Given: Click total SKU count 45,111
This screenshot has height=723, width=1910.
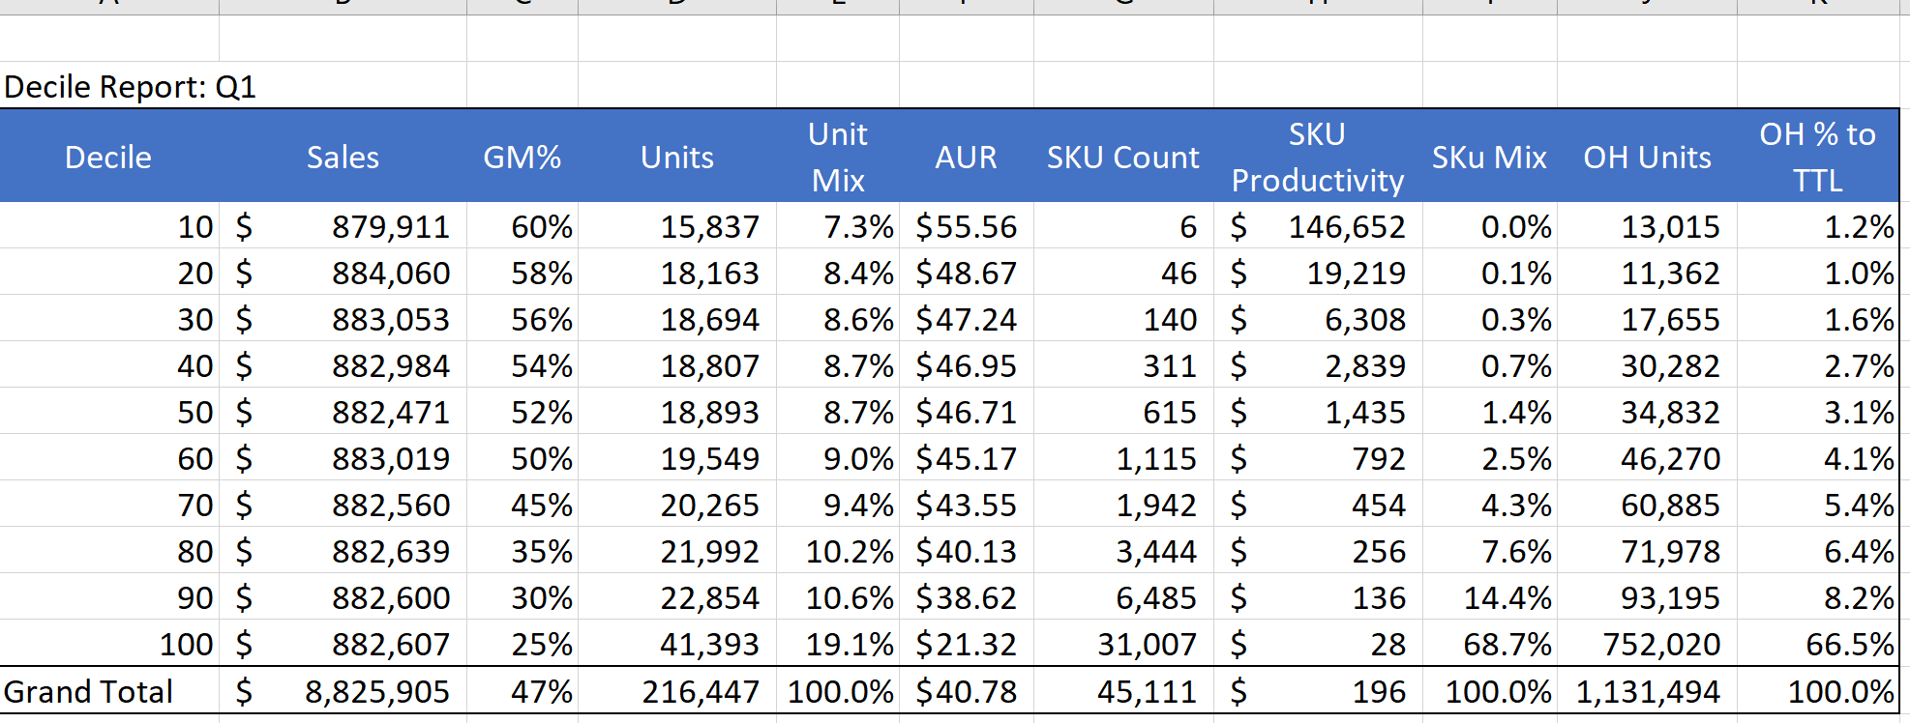Looking at the screenshot, I should click(x=1123, y=691).
